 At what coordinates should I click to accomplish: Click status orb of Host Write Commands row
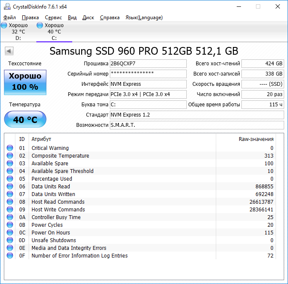tap(10, 209)
